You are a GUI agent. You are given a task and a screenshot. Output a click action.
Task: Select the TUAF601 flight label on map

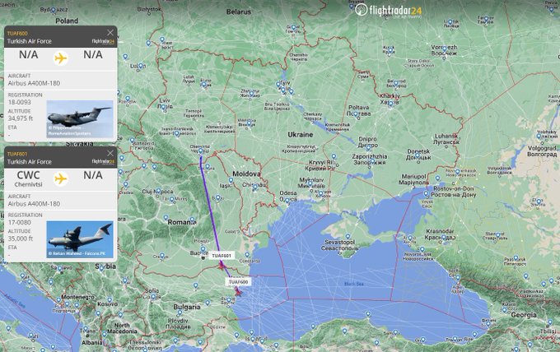[x=222, y=256]
